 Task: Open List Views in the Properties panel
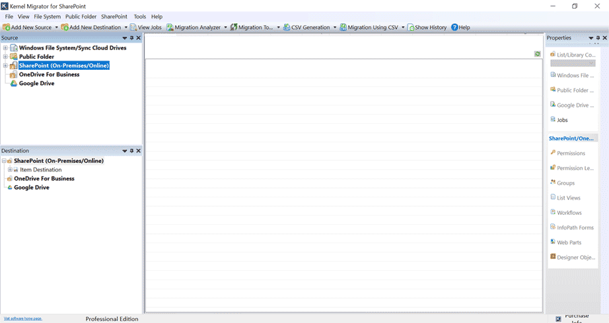[565, 198]
